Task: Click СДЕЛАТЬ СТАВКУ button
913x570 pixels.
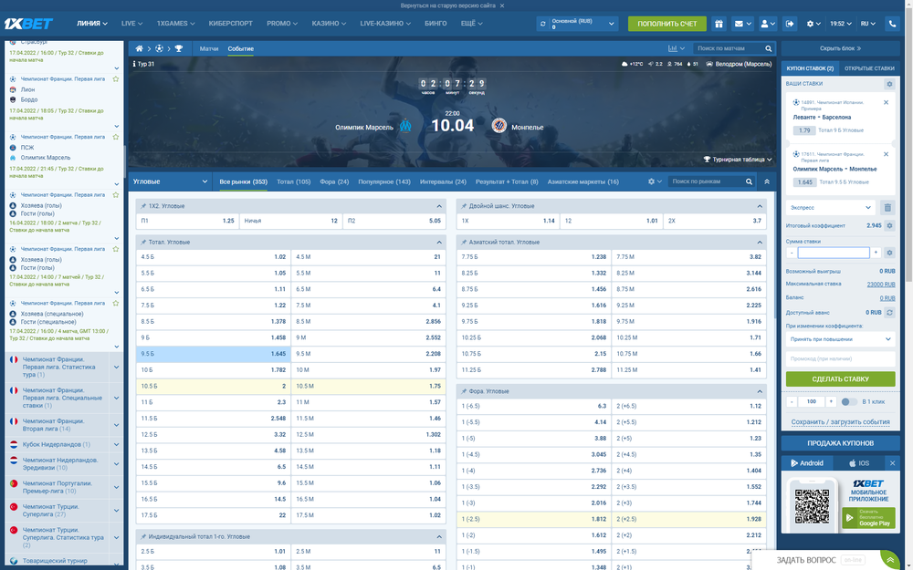Action: pos(840,379)
